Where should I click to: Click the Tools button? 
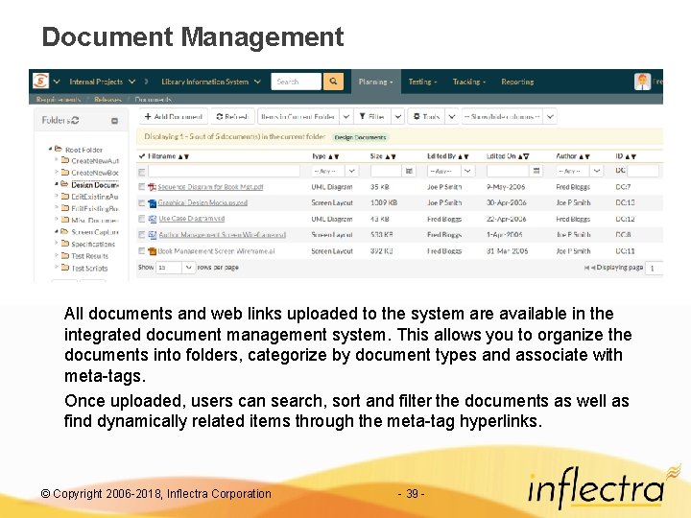[x=426, y=117]
